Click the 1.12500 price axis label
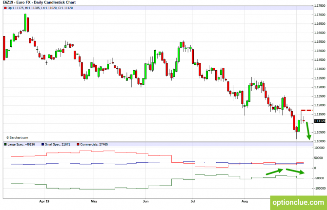 [320, 96]
